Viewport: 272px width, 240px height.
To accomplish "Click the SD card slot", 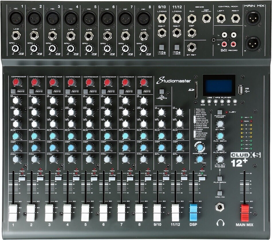I will [x=196, y=90].
